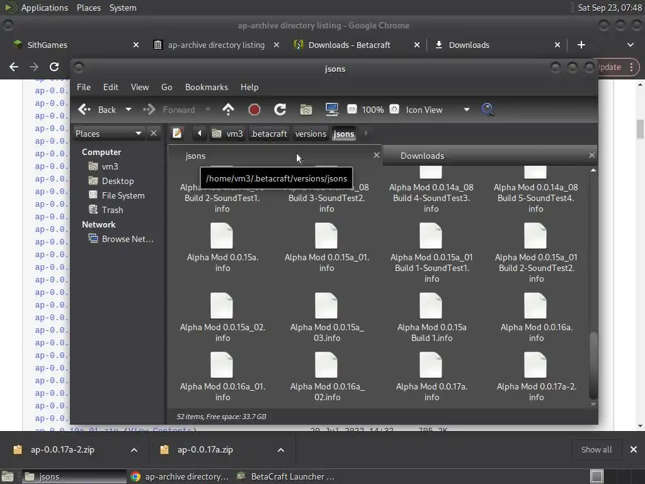645x484 pixels.
Task: Close the Places sidebar pane
Action: tap(154, 134)
